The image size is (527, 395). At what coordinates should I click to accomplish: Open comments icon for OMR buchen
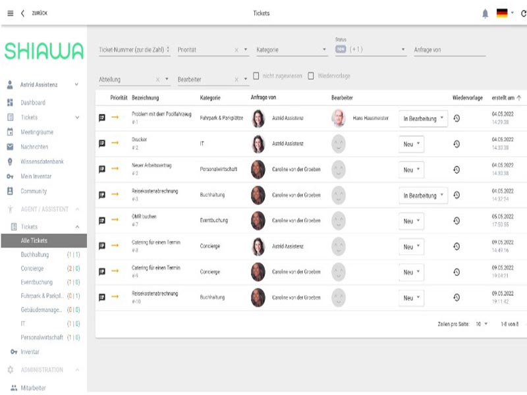pyautogui.click(x=102, y=221)
